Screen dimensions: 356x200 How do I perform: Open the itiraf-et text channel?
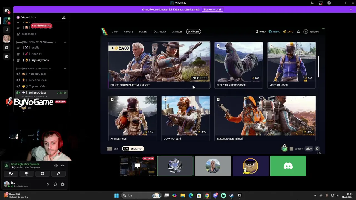tap(41, 54)
